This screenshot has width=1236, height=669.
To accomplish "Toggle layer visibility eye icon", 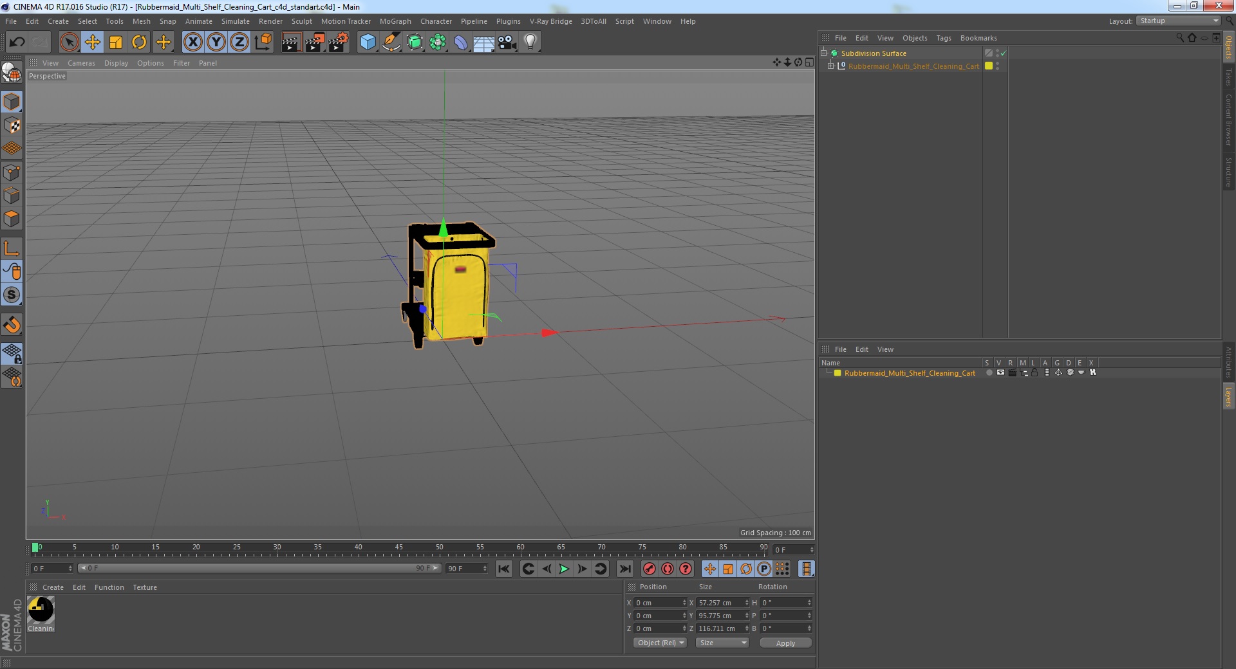I will pyautogui.click(x=1000, y=372).
